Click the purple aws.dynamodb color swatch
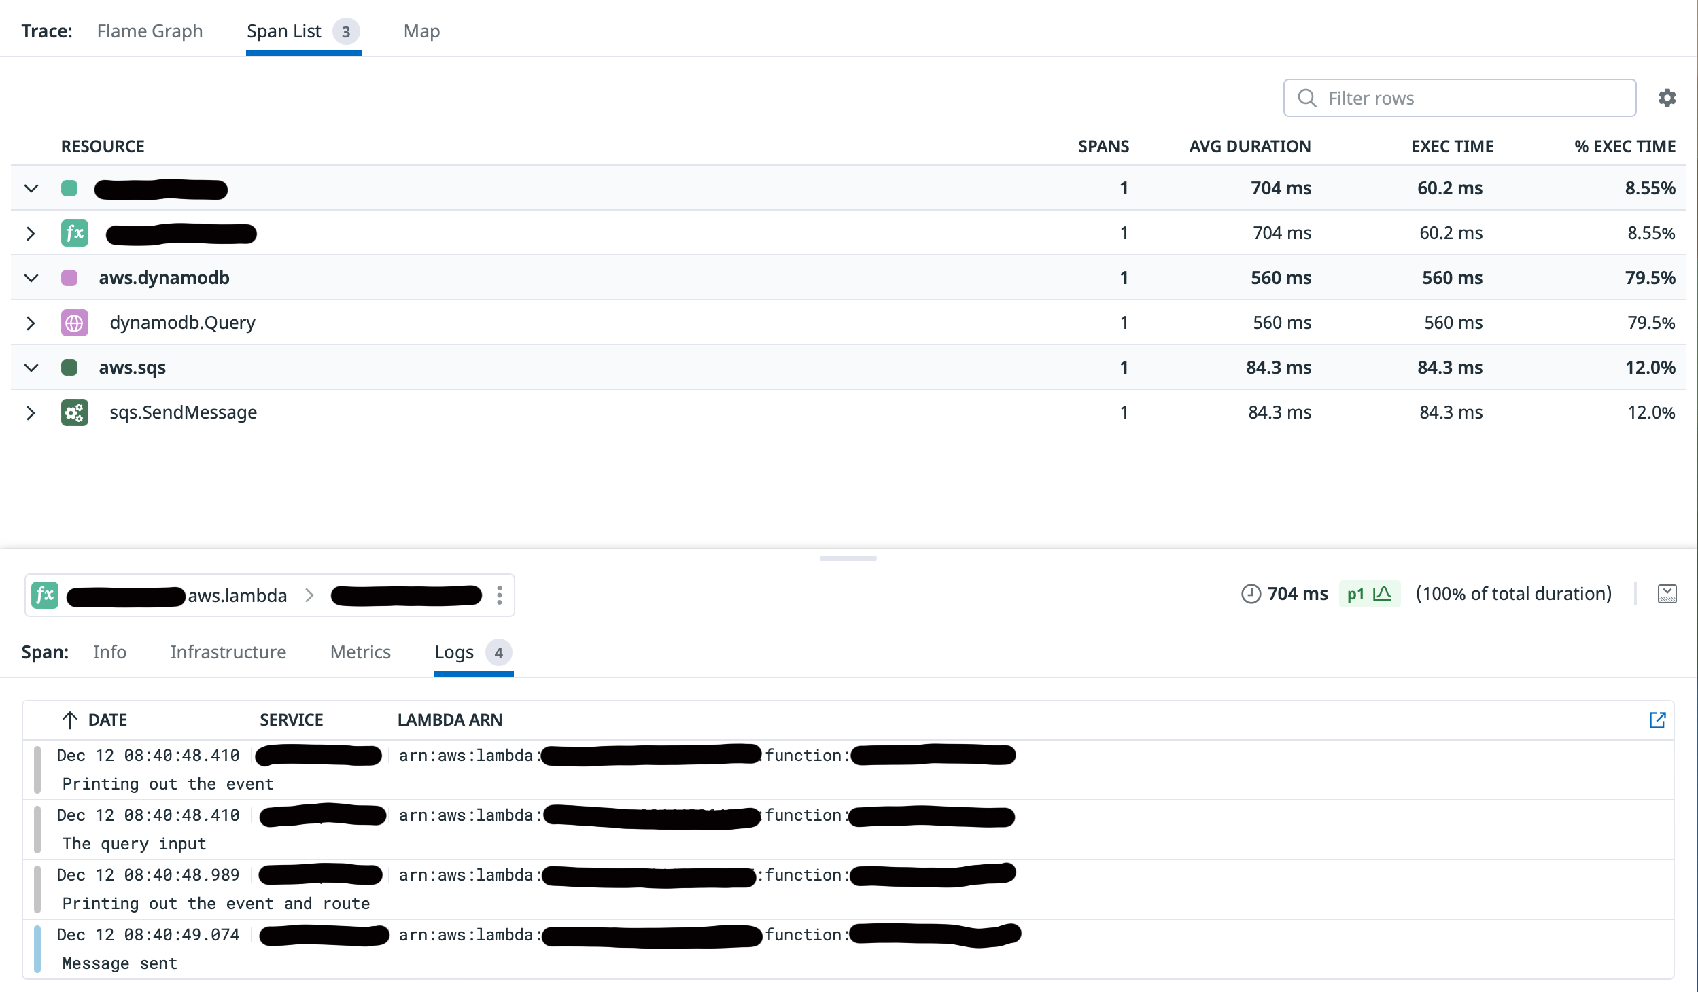Viewport: 1698px width, 992px height. coord(69,278)
